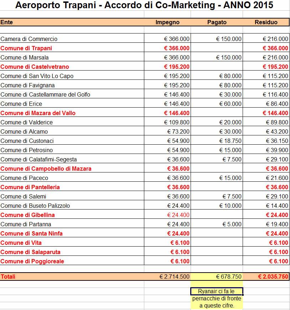Click "Comune di Calatafimi-Segesta" cell
The height and width of the screenshot is (310, 290).
[38, 159]
